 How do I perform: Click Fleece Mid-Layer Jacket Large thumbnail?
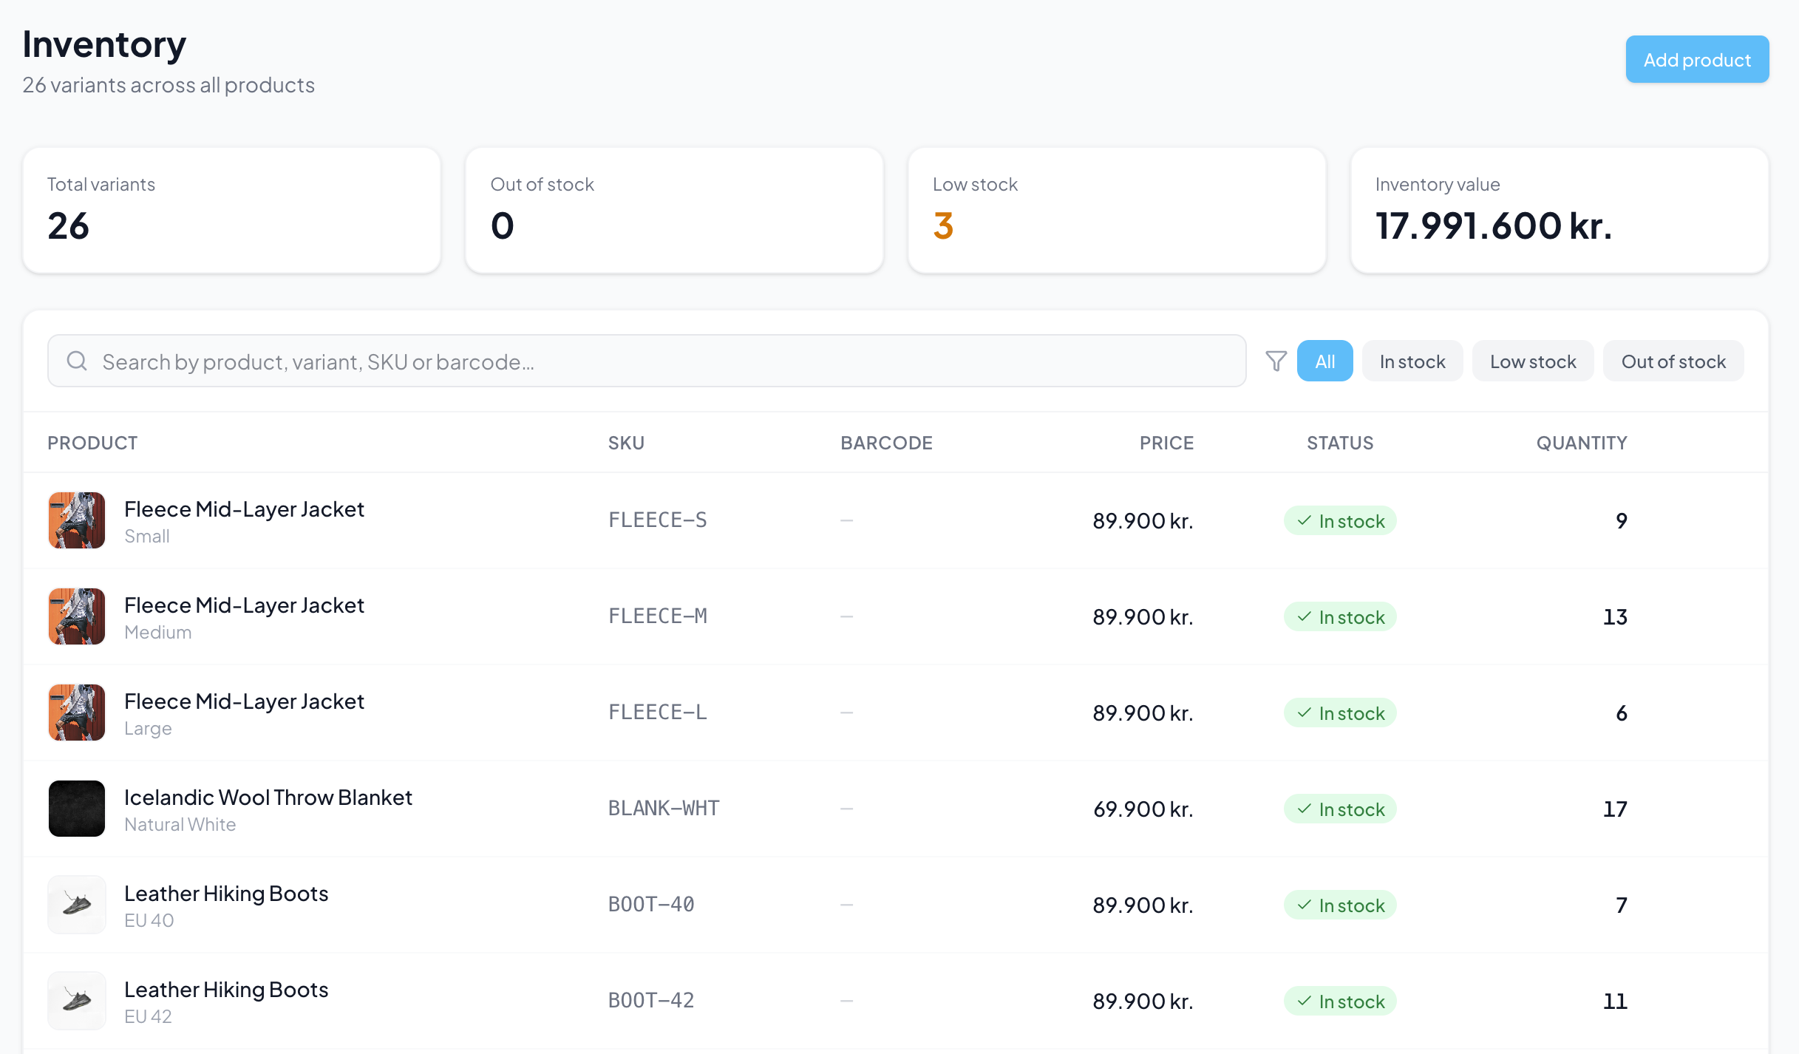coord(77,713)
